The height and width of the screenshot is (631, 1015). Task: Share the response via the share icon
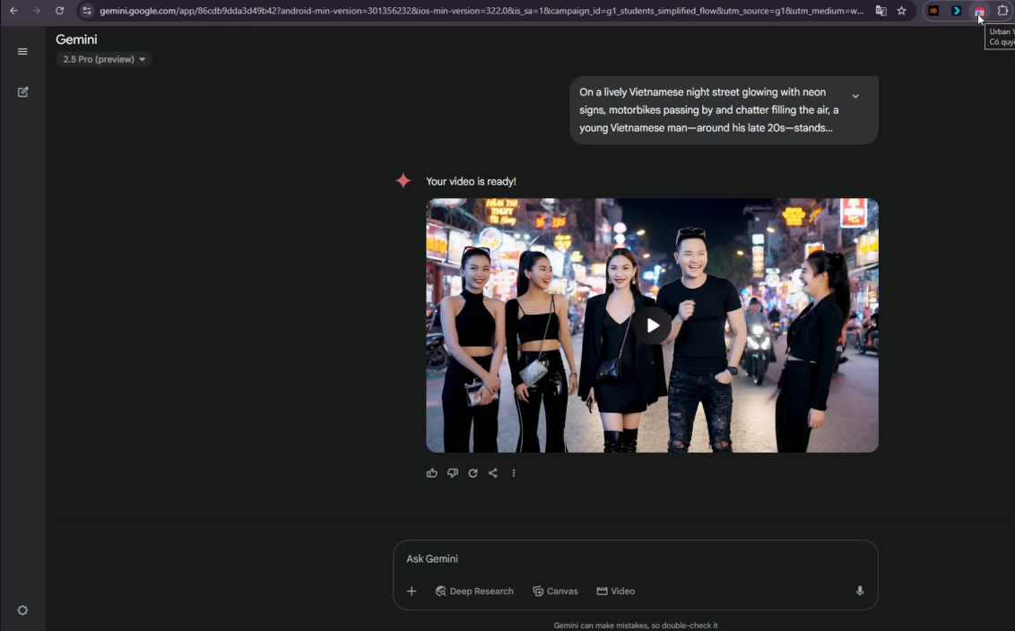click(493, 473)
